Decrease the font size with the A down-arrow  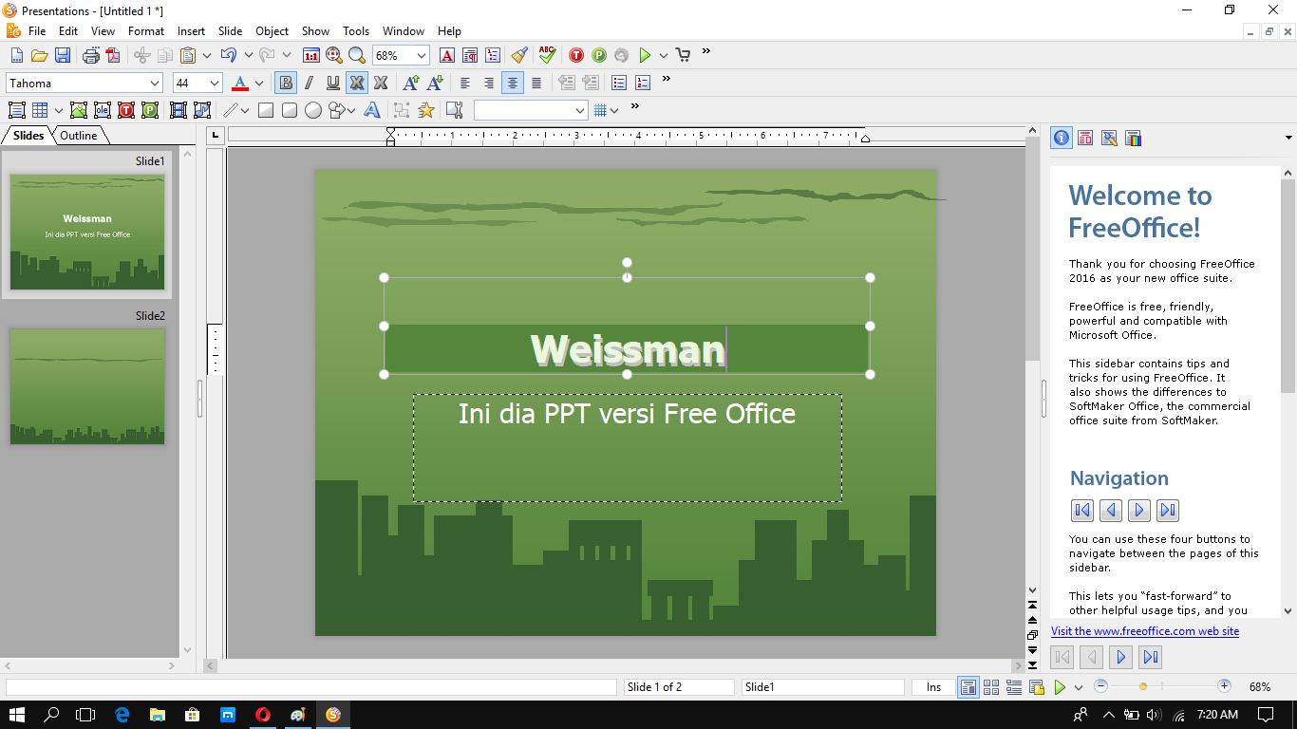tap(435, 83)
